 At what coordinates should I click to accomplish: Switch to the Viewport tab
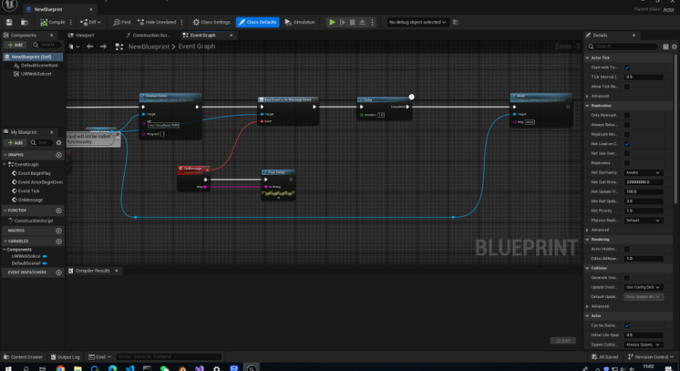(x=84, y=35)
